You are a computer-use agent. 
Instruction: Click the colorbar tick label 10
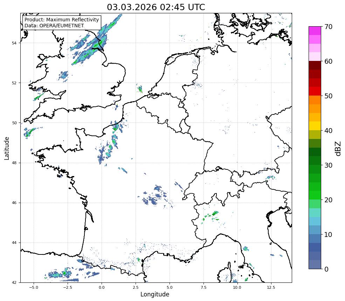point(328,234)
